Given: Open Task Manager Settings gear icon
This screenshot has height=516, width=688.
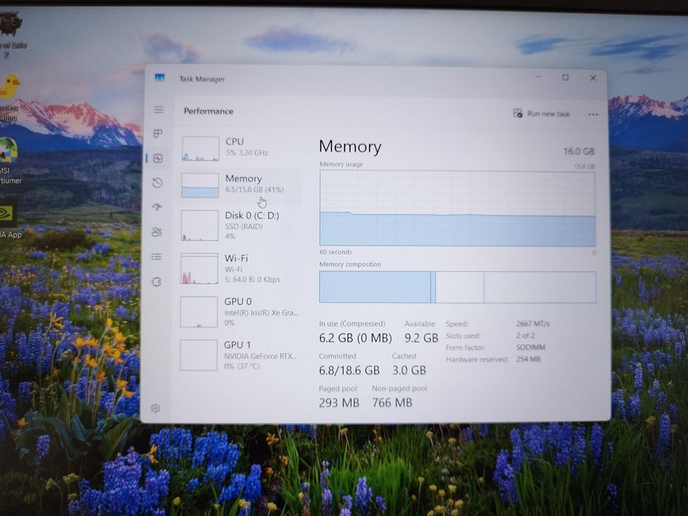Looking at the screenshot, I should tap(156, 408).
